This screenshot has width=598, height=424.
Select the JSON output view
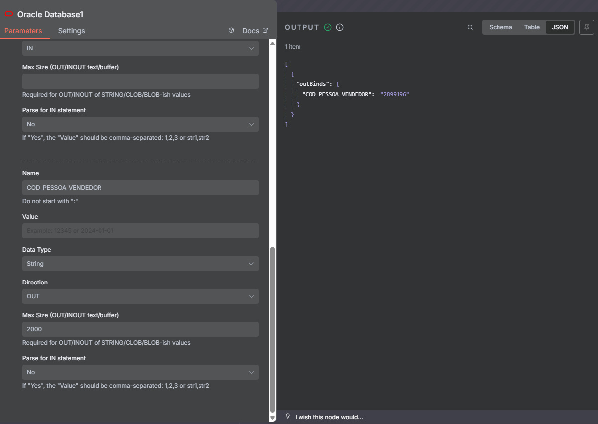click(560, 27)
